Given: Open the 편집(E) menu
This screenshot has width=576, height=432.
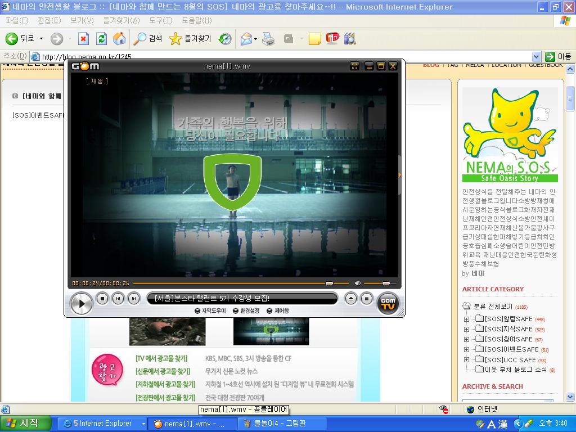Looking at the screenshot, I should (49, 21).
